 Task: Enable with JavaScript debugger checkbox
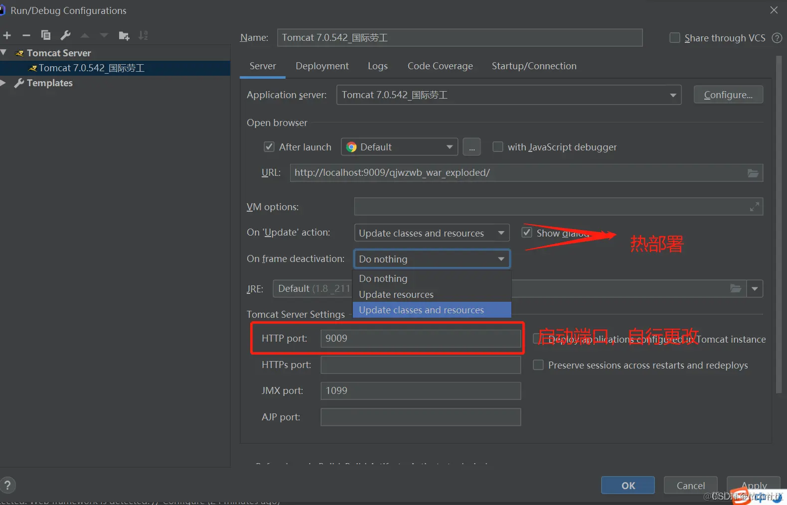[x=497, y=147]
